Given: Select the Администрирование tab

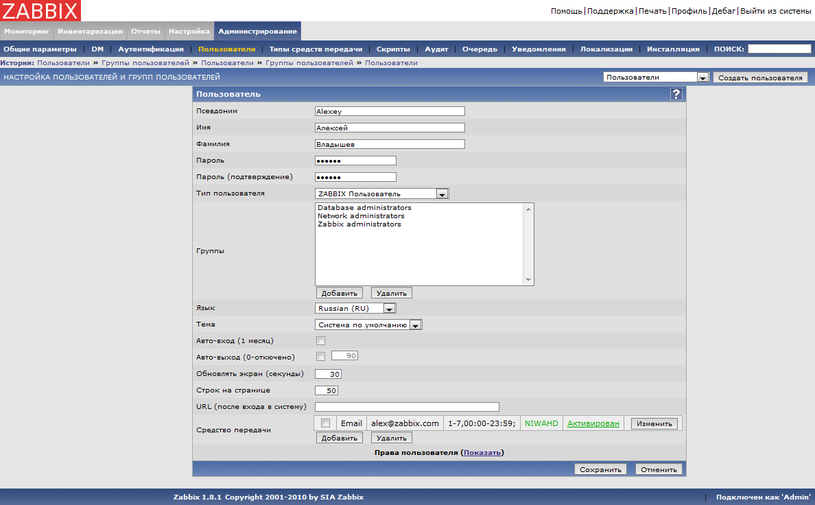Looking at the screenshot, I should click(257, 31).
